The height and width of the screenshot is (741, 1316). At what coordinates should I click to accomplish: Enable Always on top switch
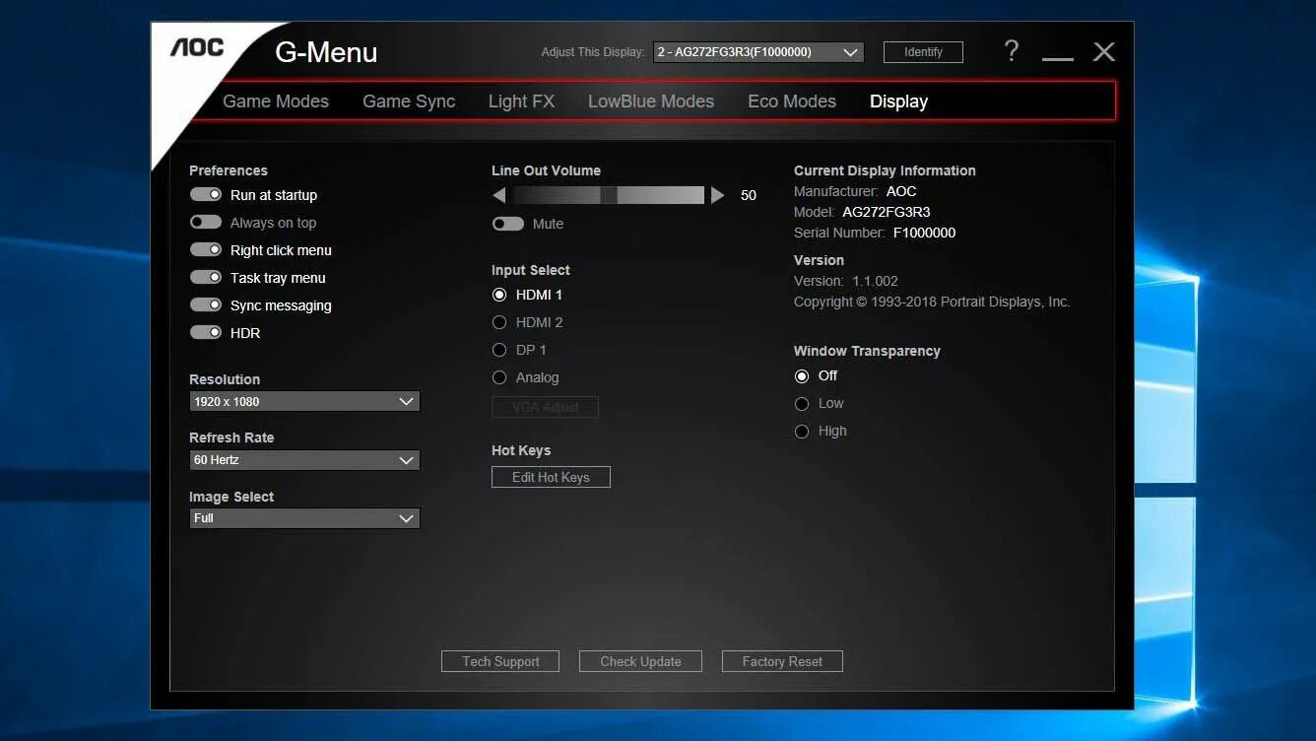(206, 223)
